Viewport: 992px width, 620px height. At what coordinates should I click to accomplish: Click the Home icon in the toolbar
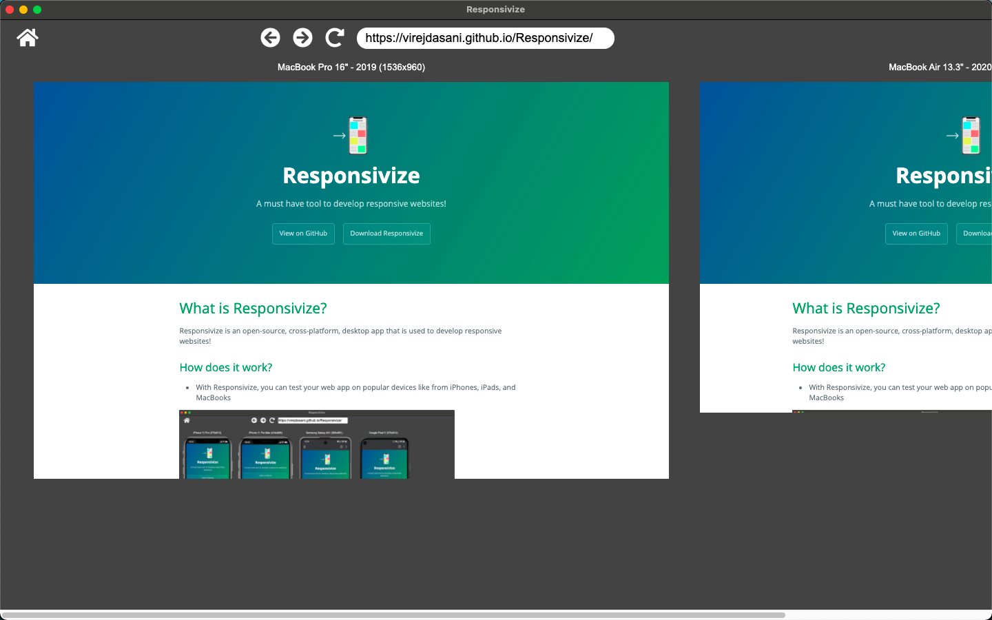pos(28,38)
